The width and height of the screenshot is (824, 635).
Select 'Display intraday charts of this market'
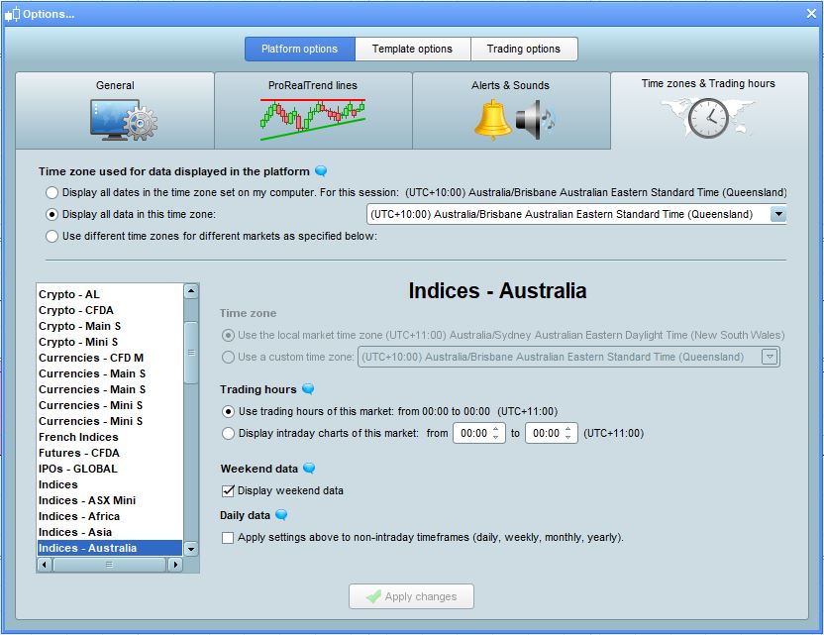pyautogui.click(x=228, y=433)
